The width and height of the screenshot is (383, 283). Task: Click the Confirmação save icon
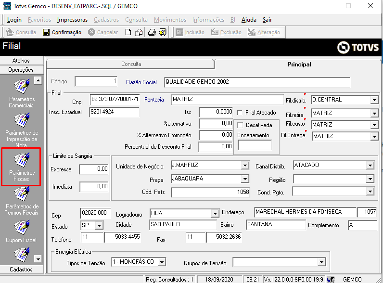pyautogui.click(x=46, y=32)
